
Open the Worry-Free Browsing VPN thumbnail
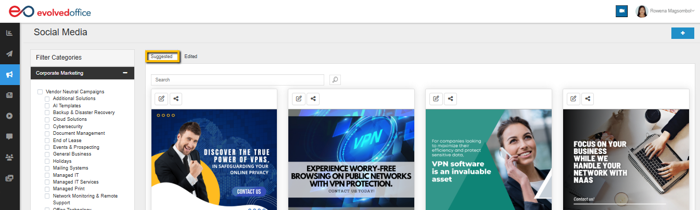(x=351, y=159)
